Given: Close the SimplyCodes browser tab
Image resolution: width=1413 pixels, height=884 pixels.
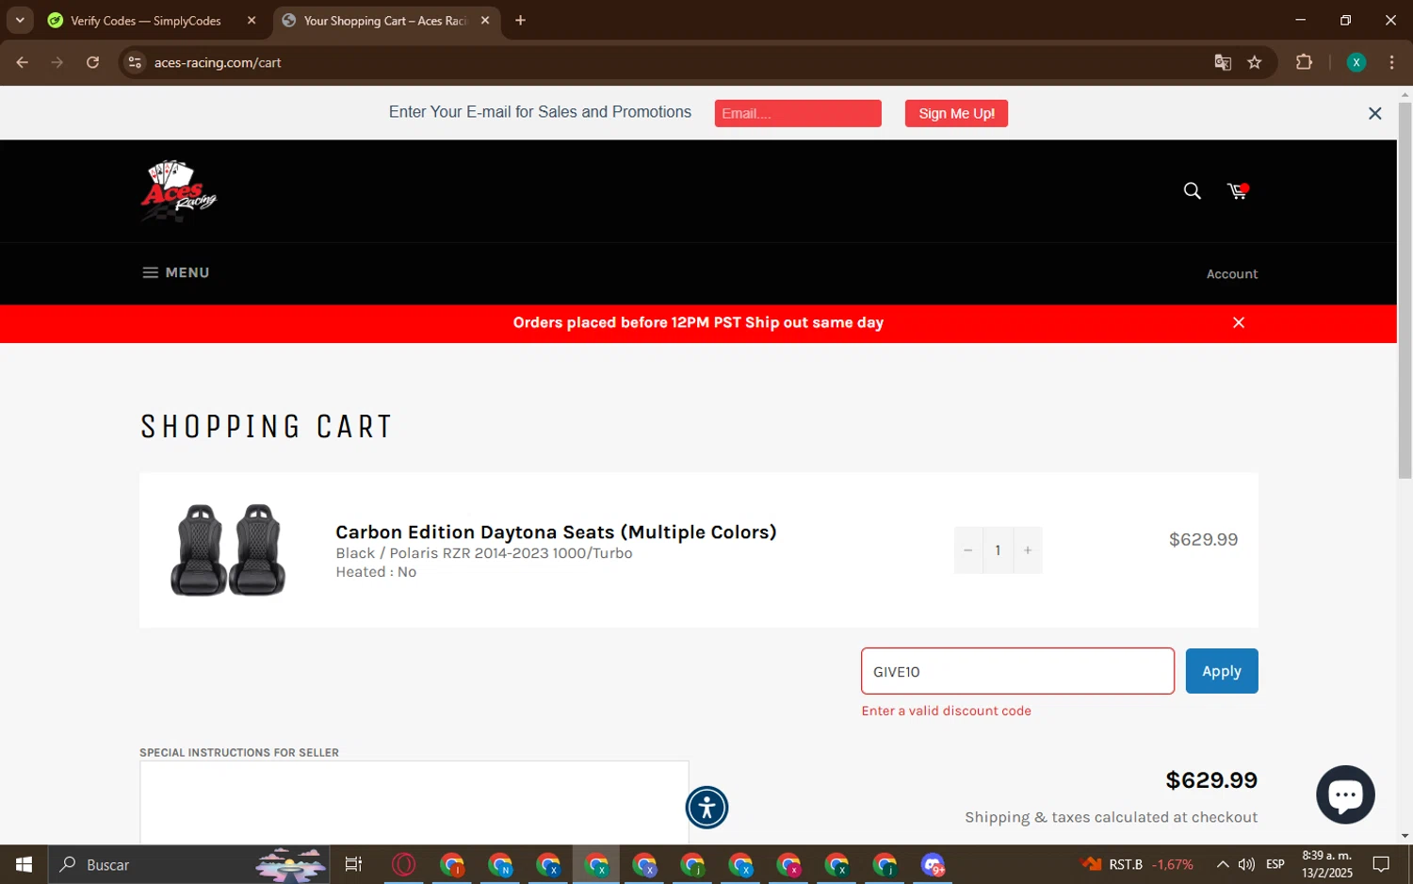Looking at the screenshot, I should 252,21.
